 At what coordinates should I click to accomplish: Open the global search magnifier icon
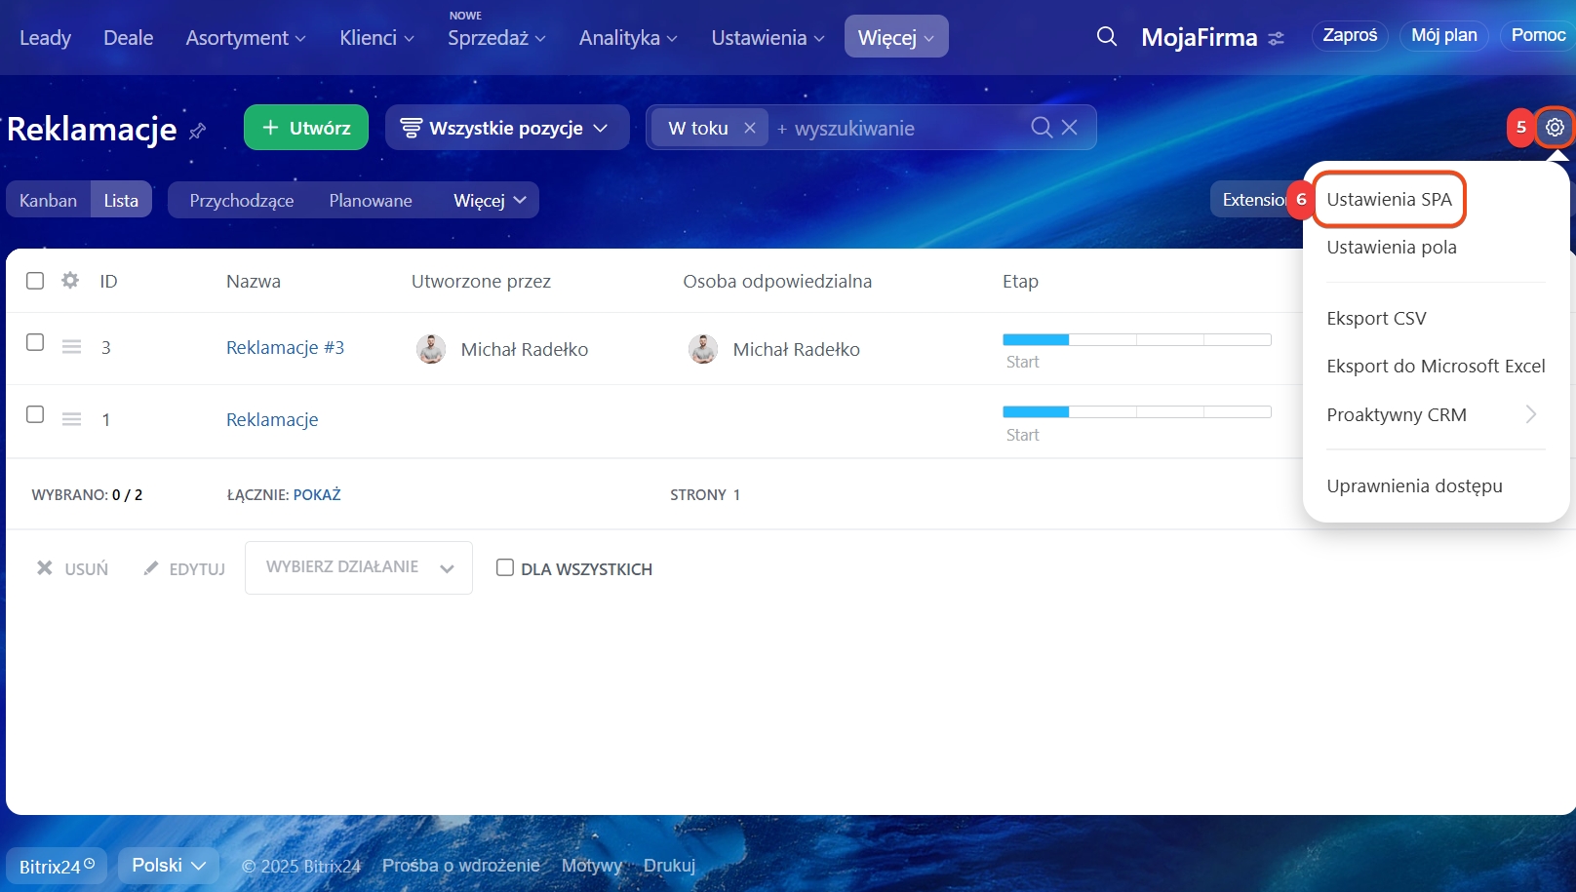click(x=1106, y=37)
